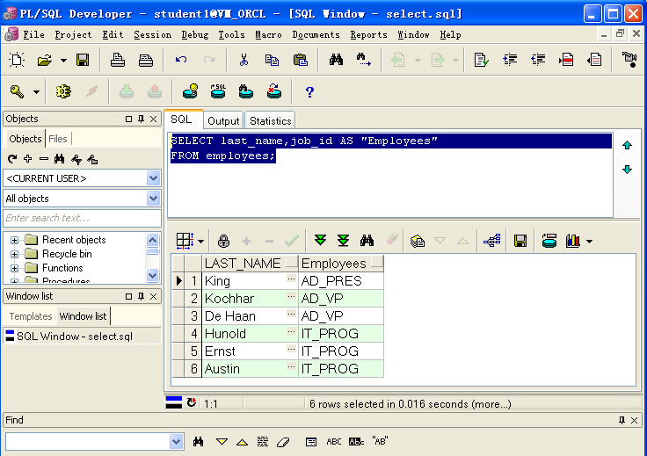Open the File menu
This screenshot has width=647, height=456.
(33, 34)
